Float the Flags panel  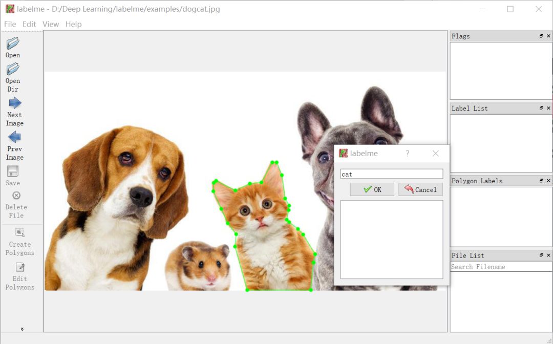(x=541, y=36)
